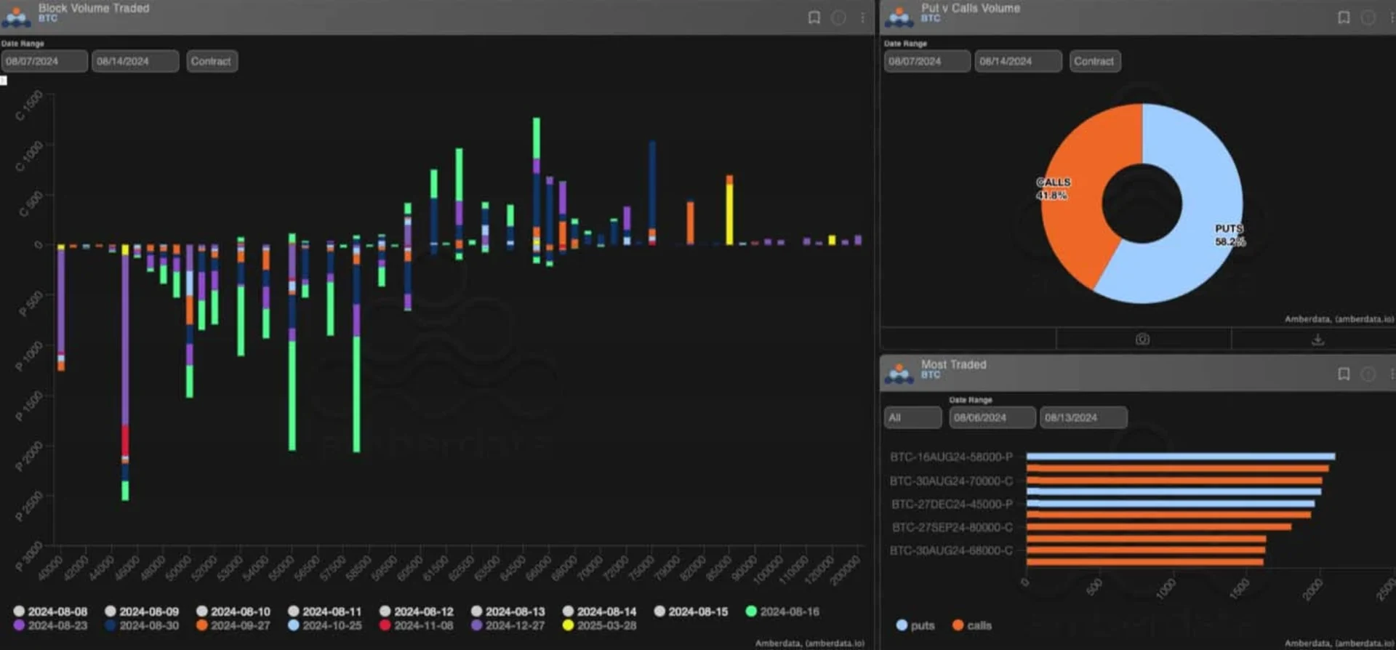
Task: Toggle puts series in Most Traded legend
Action: [915, 625]
